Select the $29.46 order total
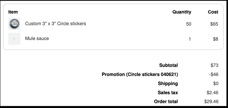Image resolution: width=228 pixels, height=108 pixels. (211, 101)
